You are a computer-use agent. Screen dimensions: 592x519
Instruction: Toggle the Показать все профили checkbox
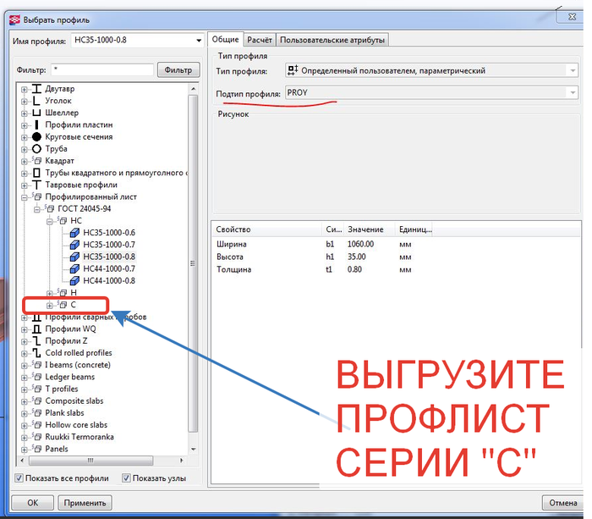19,478
